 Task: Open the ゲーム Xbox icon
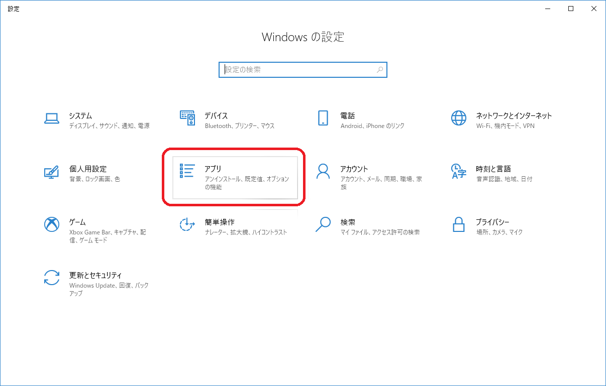pos(52,225)
